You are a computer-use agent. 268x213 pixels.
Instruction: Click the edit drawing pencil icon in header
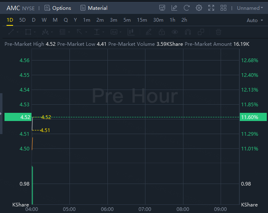point(174,8)
